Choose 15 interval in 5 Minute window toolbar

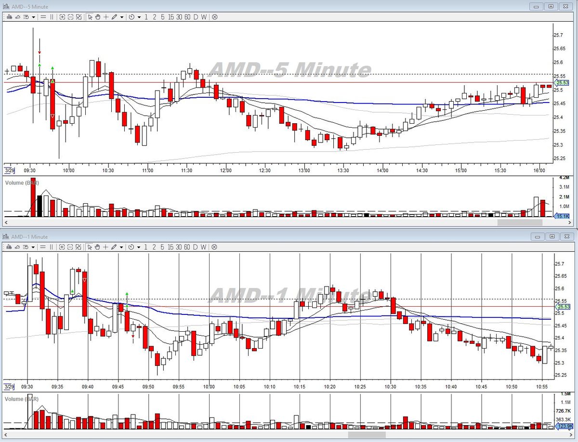pos(171,17)
